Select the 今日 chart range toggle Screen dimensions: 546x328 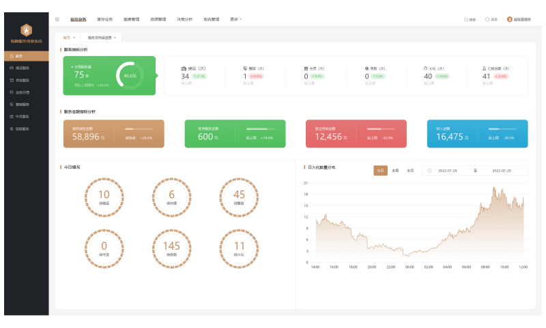[381, 170]
